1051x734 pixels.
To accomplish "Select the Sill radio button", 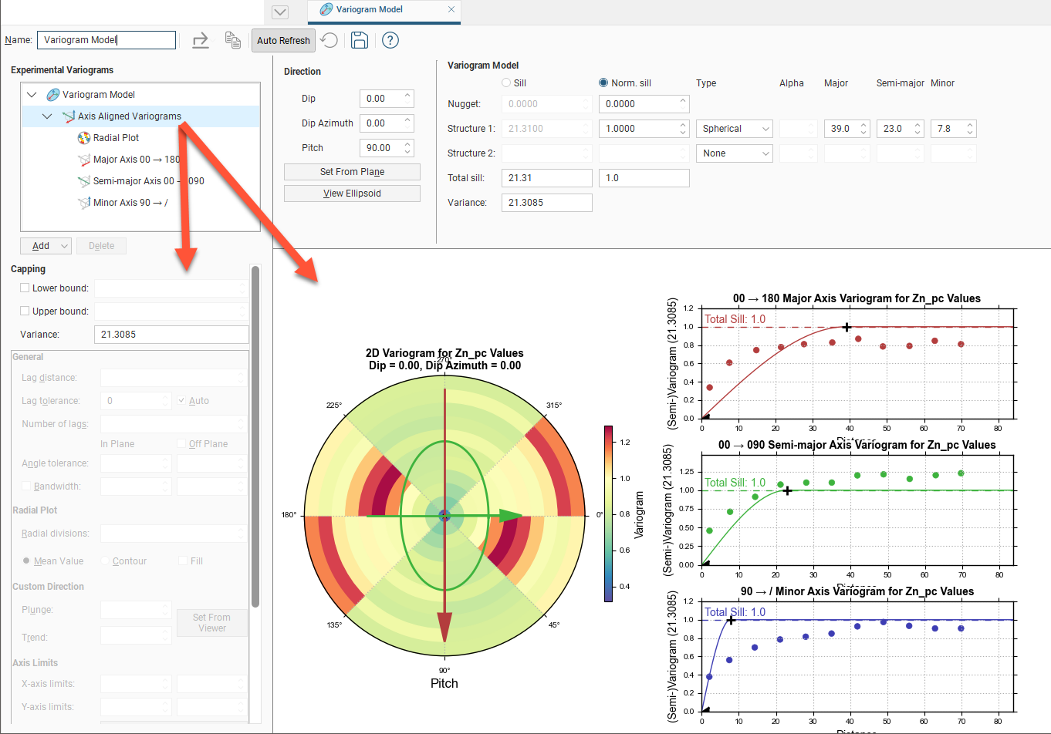I will click(506, 83).
